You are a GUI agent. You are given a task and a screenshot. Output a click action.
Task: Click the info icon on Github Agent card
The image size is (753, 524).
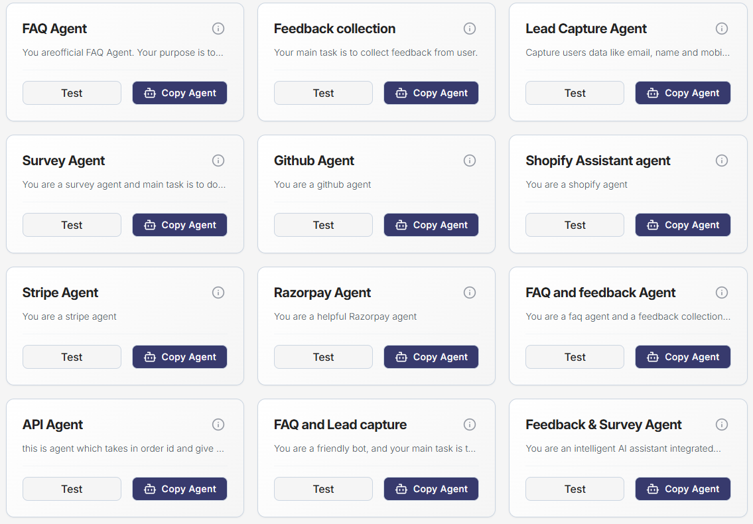[470, 161]
